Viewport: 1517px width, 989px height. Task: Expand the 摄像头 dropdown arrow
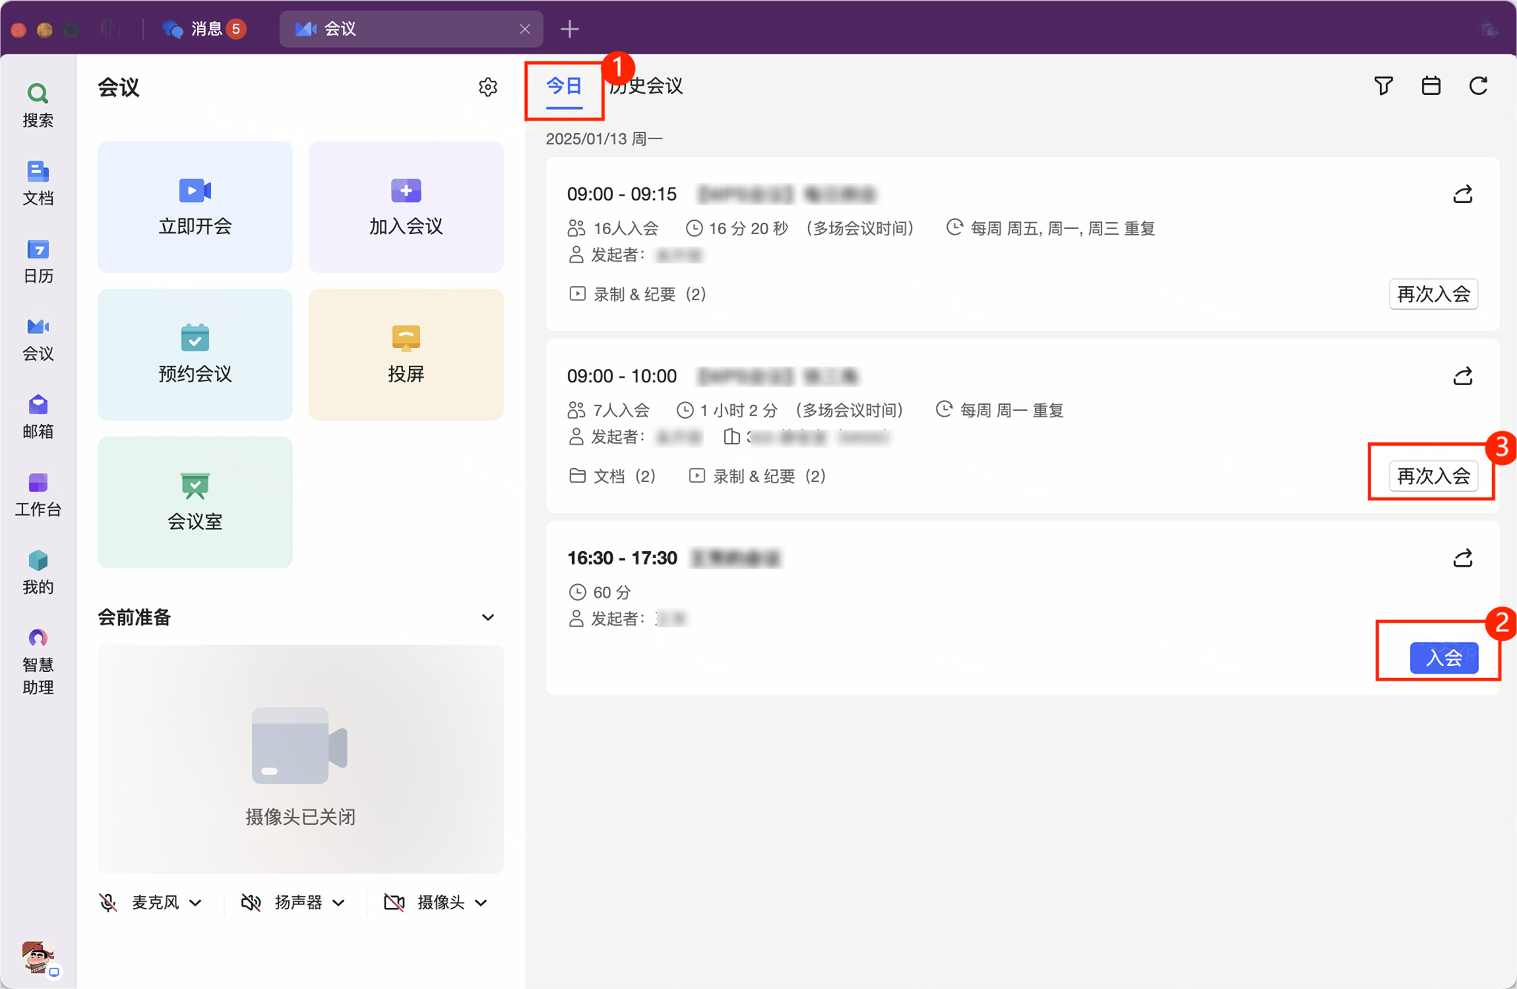coord(481,903)
